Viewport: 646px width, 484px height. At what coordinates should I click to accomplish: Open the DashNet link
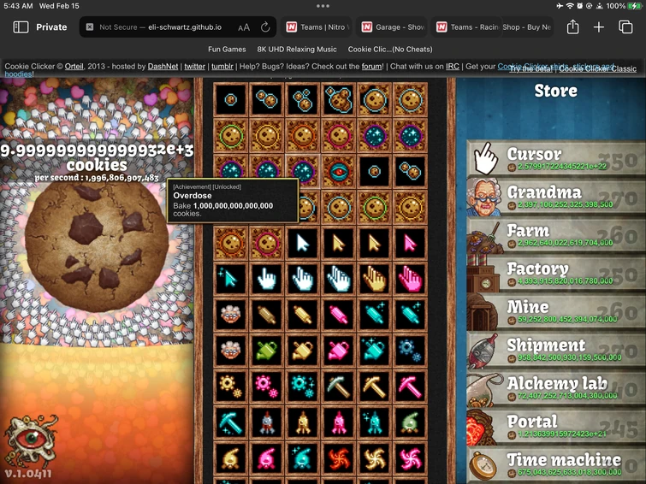tap(163, 67)
